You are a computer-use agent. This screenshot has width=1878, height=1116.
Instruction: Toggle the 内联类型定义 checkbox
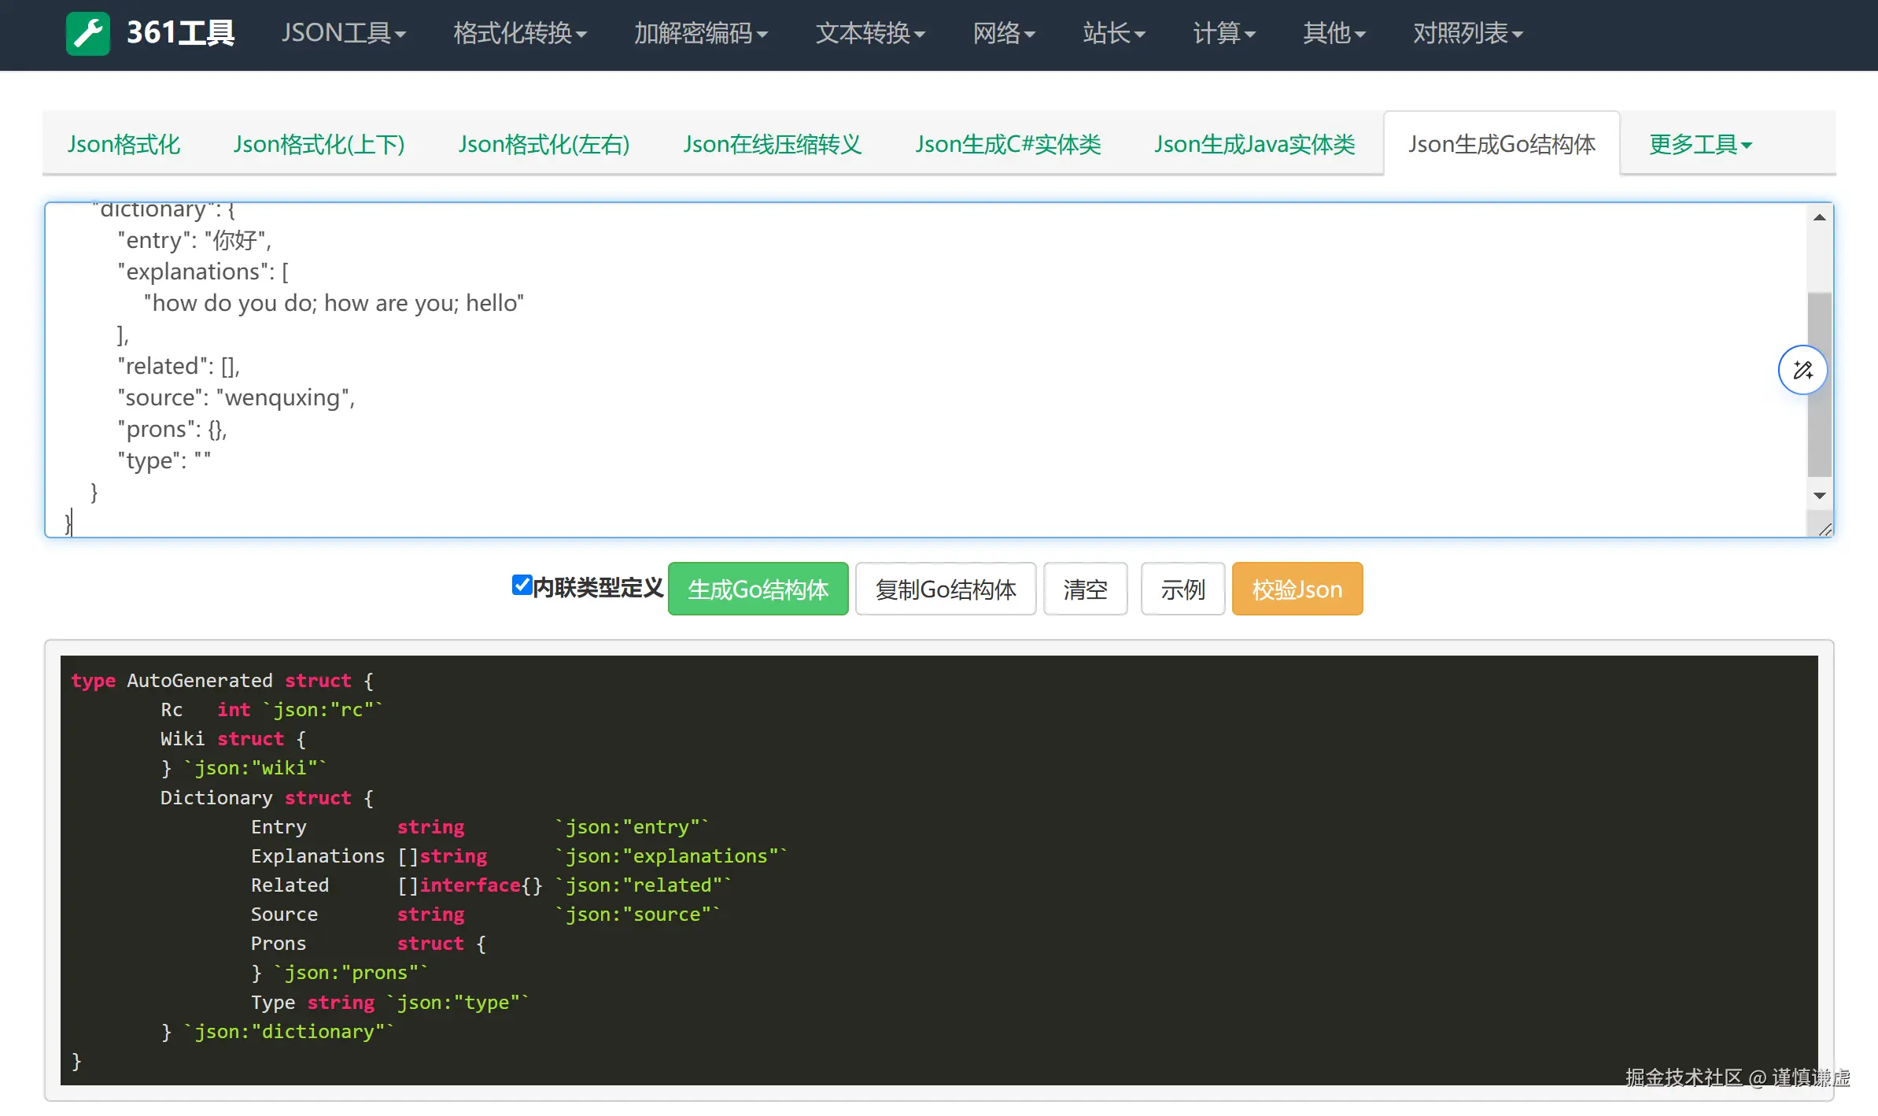(521, 585)
